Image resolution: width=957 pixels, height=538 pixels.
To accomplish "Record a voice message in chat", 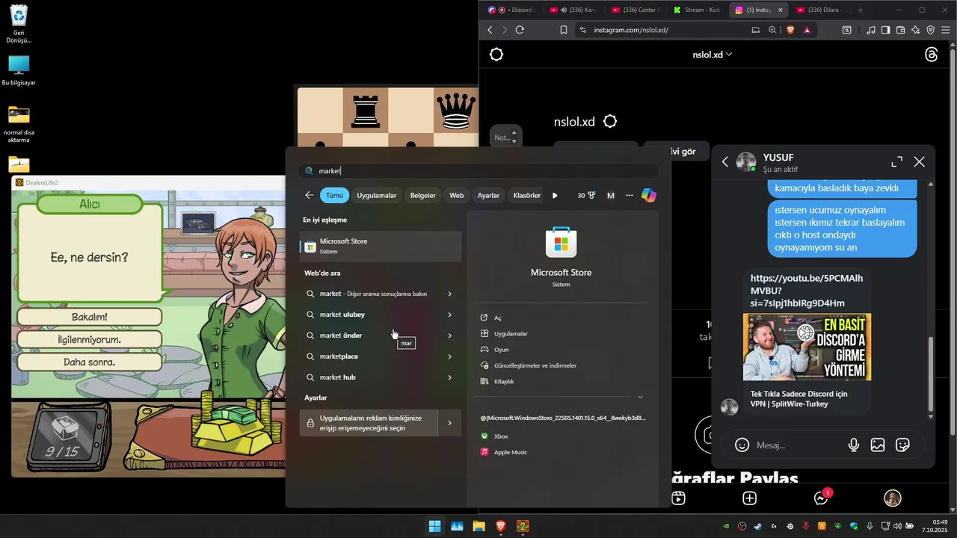I will coord(854,445).
